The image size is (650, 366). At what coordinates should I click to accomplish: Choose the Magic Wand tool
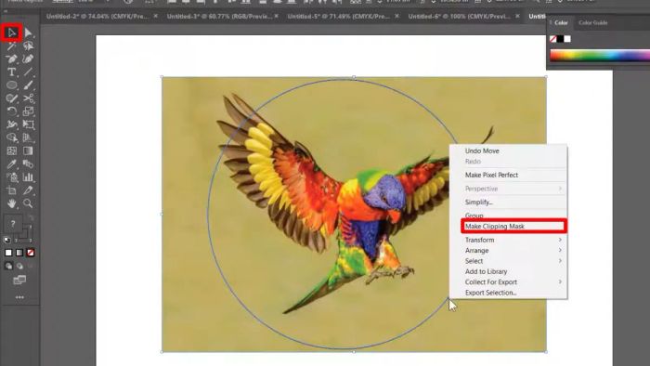pos(11,46)
